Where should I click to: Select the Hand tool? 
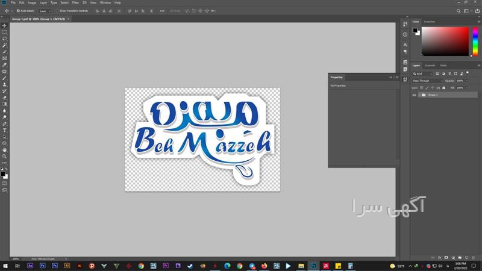point(4,150)
